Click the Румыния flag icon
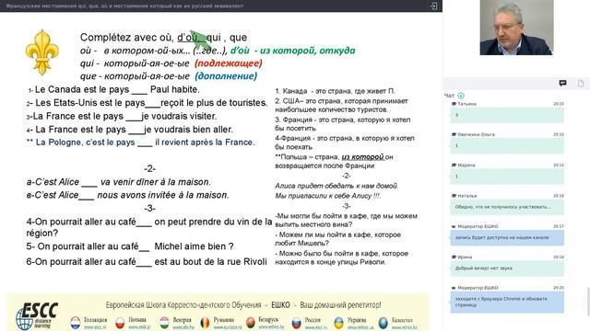This screenshot has width=590, height=331. click(205, 323)
